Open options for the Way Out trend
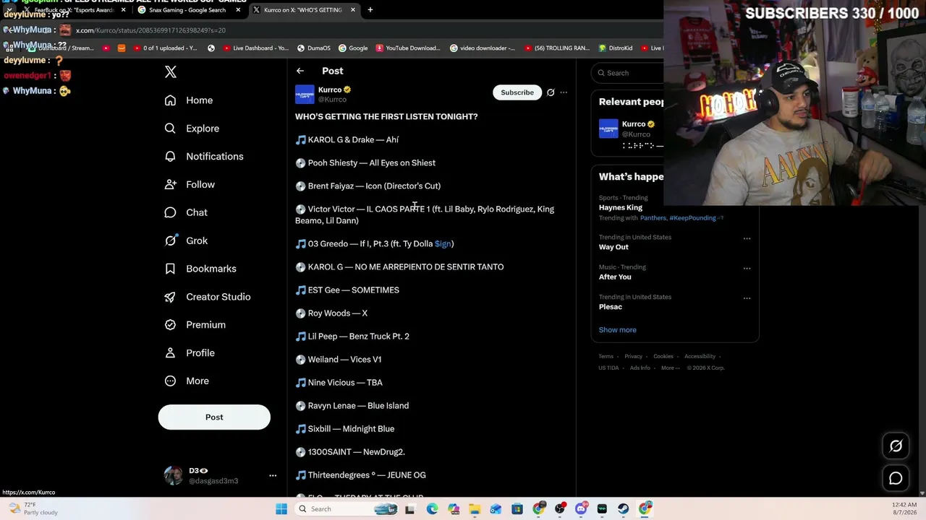 coord(747,238)
